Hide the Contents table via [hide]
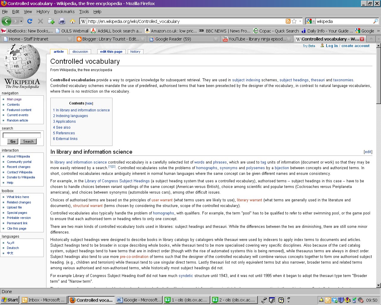This screenshot has width=381, height=305. click(89, 103)
